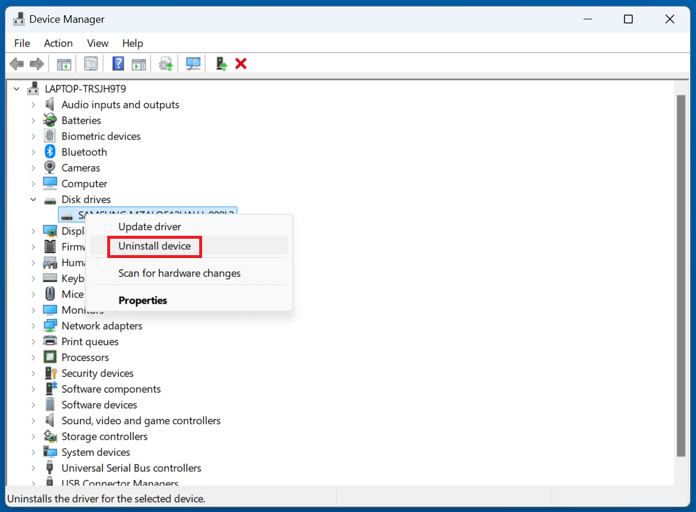Viewport: 696px width, 512px height.
Task: Click the red Uninstall Device toolbar icon
Action: (241, 63)
